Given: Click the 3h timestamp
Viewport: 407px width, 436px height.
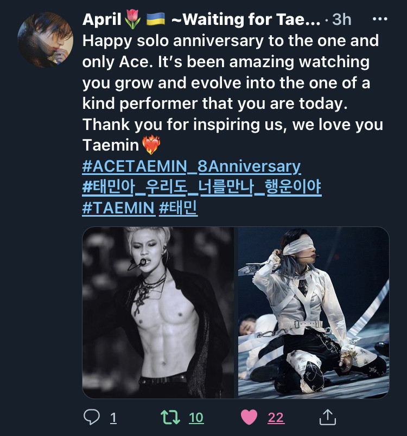Looking at the screenshot, I should point(342,19).
